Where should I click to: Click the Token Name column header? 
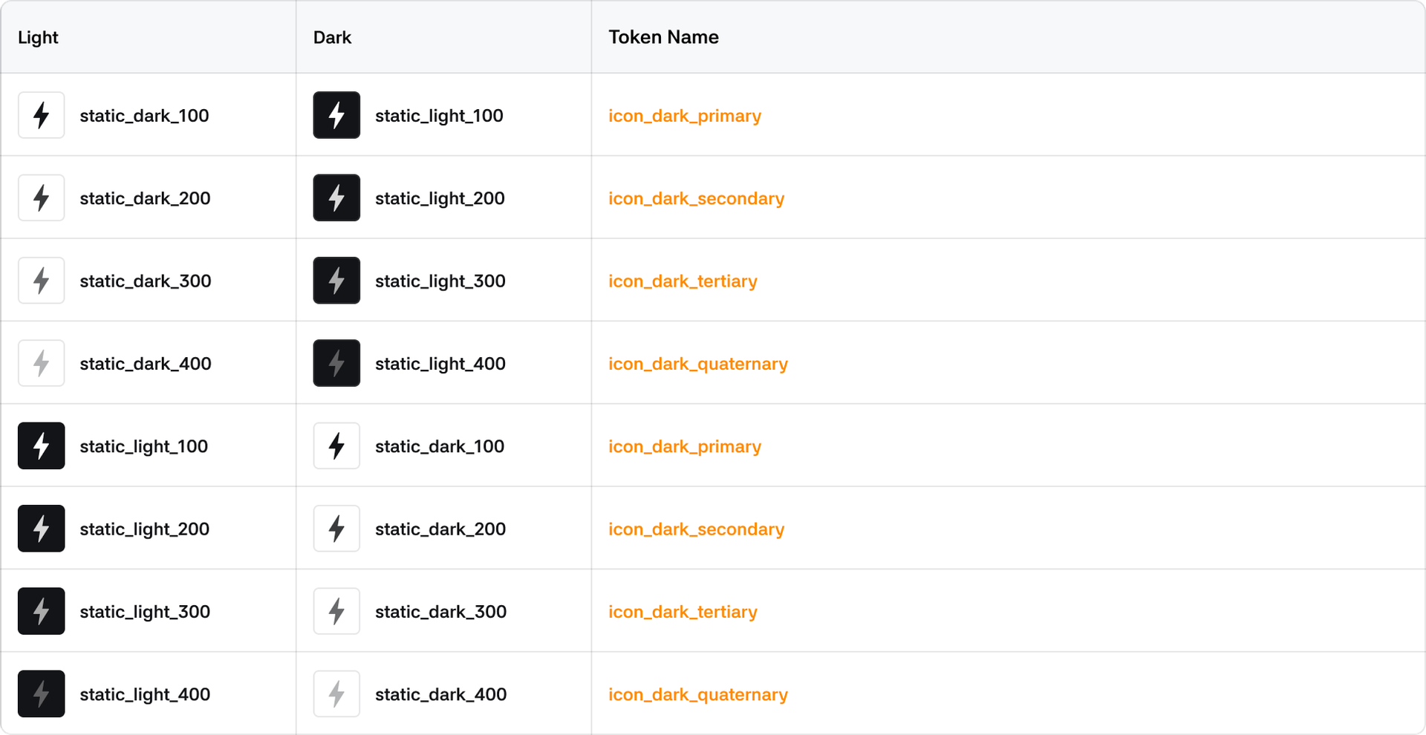coord(663,37)
